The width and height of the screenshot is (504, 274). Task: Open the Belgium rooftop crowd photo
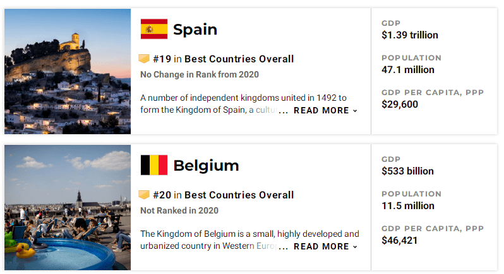(68, 207)
